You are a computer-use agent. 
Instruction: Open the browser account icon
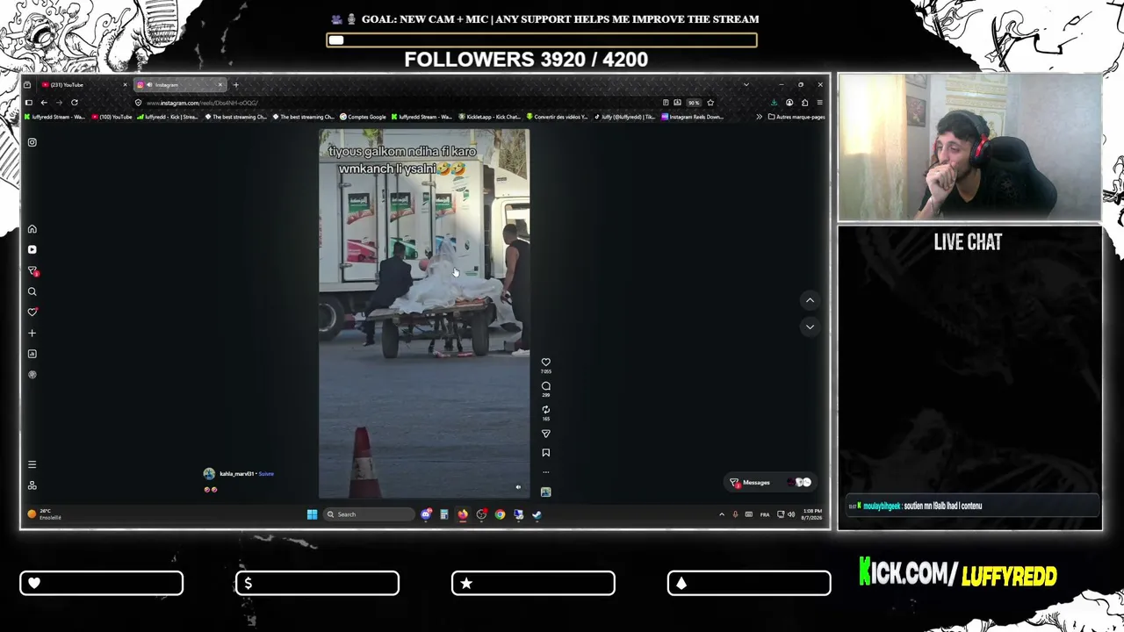789,103
